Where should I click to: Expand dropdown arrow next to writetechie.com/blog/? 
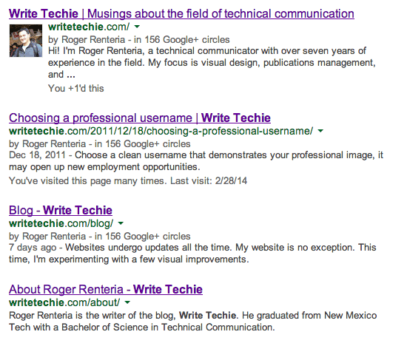(x=121, y=223)
